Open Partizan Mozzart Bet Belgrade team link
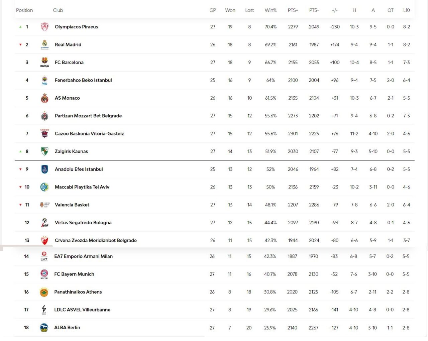This screenshot has width=428, height=341. point(88,116)
